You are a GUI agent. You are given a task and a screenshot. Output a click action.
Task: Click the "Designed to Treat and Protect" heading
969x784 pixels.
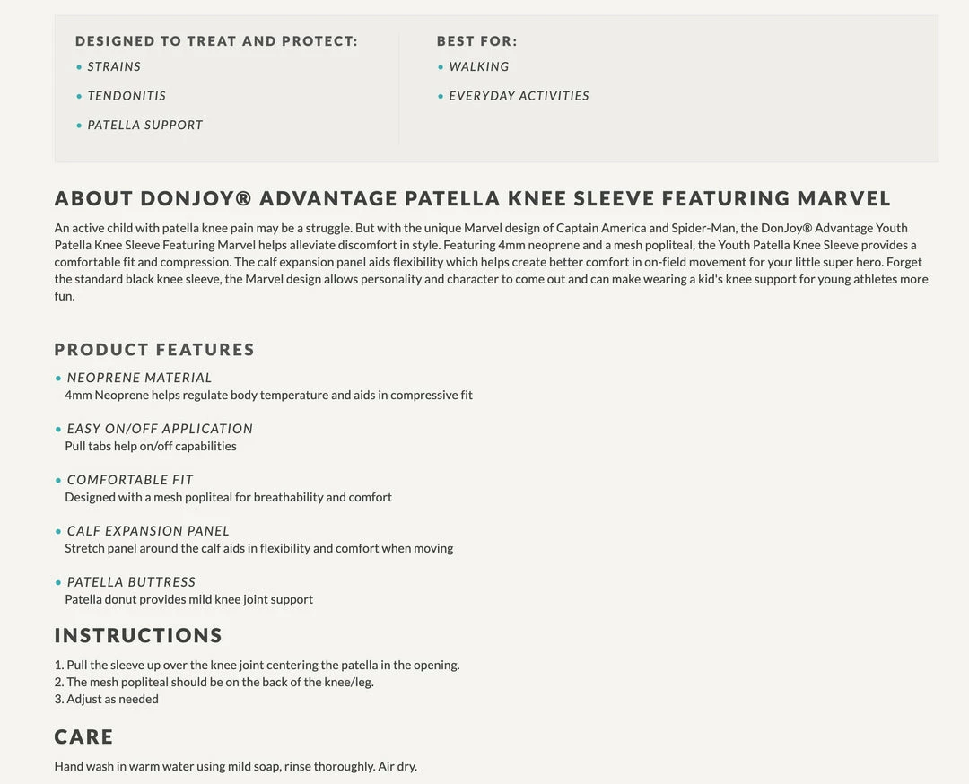(216, 41)
